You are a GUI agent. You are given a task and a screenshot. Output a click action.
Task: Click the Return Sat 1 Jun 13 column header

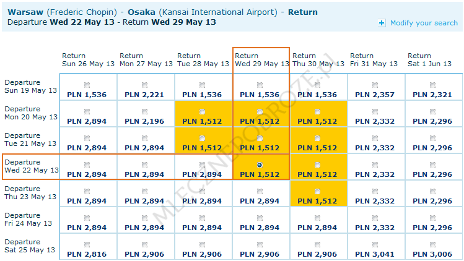click(432, 60)
